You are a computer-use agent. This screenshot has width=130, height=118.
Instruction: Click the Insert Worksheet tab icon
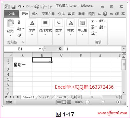click(73, 97)
